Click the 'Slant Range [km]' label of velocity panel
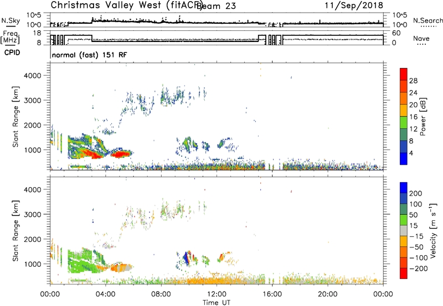Viewport: 443px width, 306px height. pyautogui.click(x=16, y=231)
